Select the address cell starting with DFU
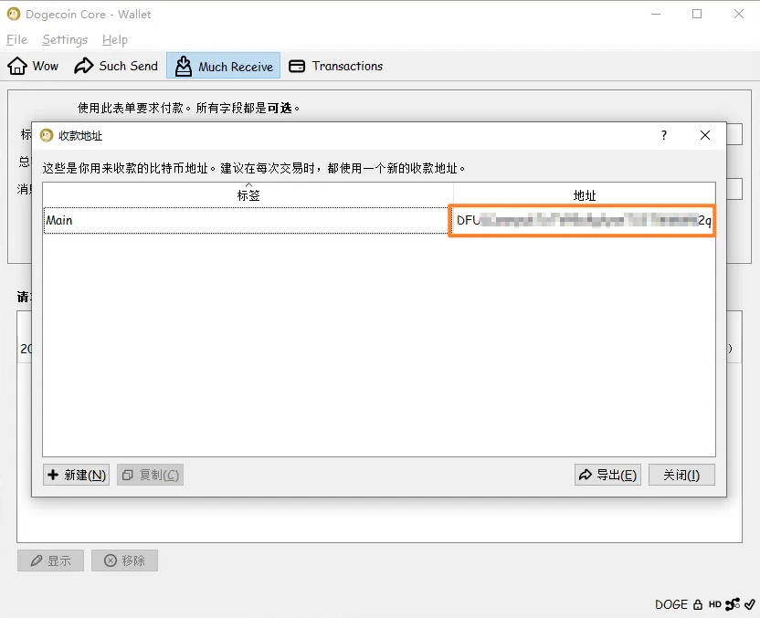 point(582,220)
